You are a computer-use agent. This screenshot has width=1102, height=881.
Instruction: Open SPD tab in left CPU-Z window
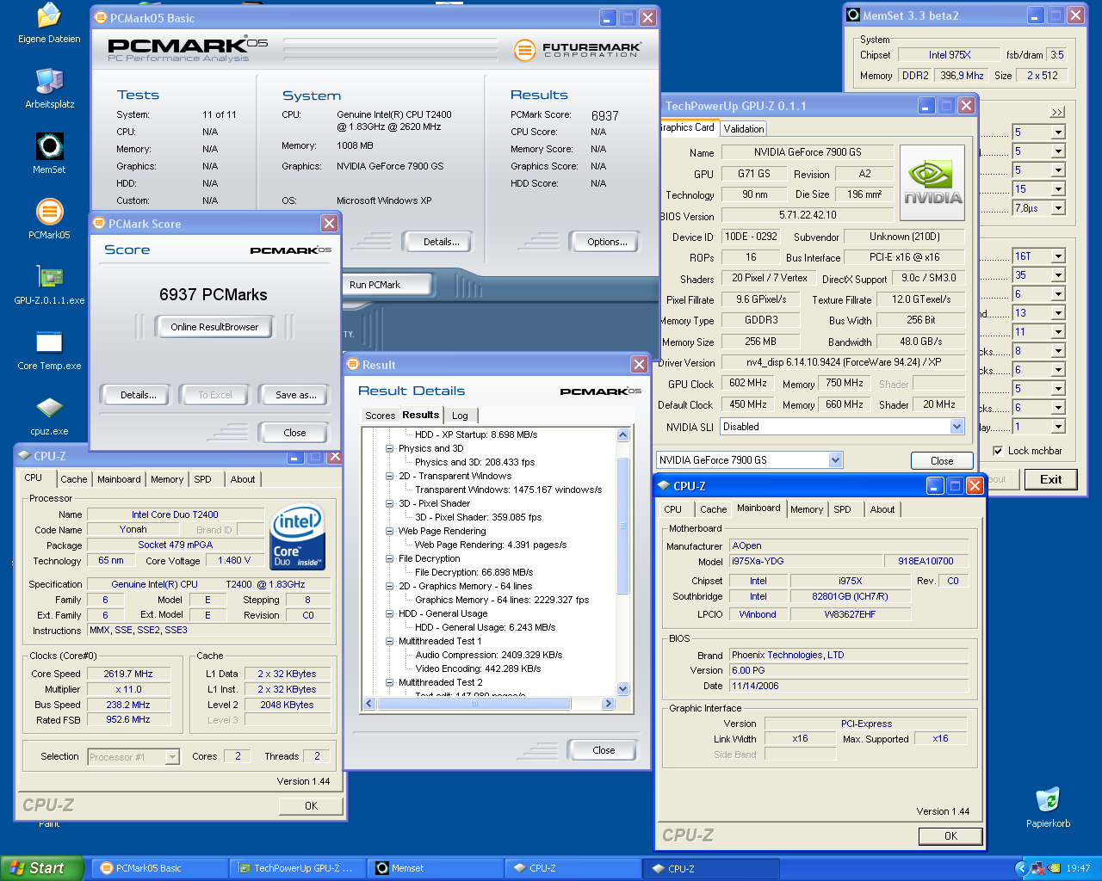[203, 479]
